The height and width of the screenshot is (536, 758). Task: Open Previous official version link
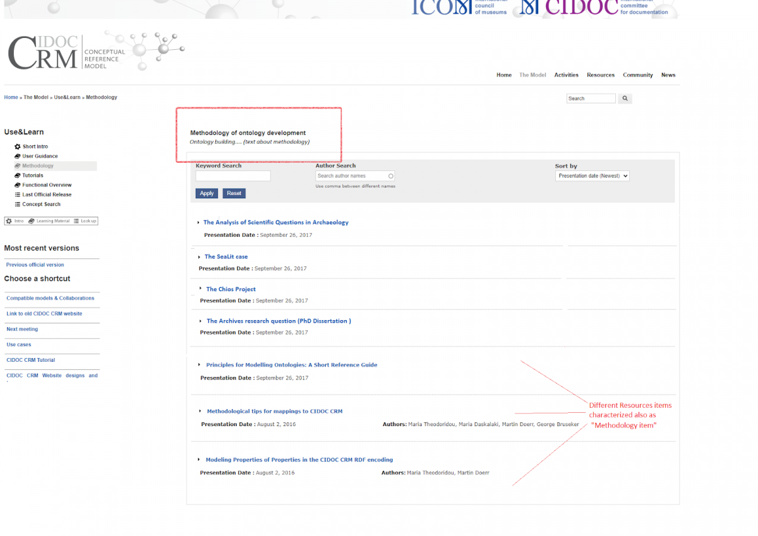35,265
